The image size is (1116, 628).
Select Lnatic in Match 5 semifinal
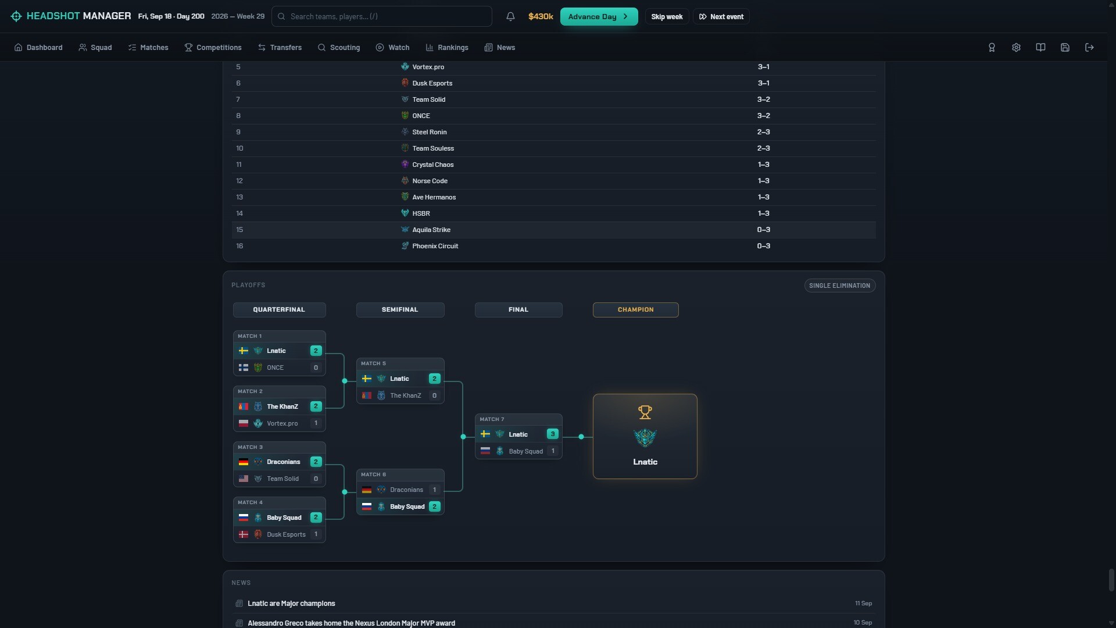tap(400, 379)
